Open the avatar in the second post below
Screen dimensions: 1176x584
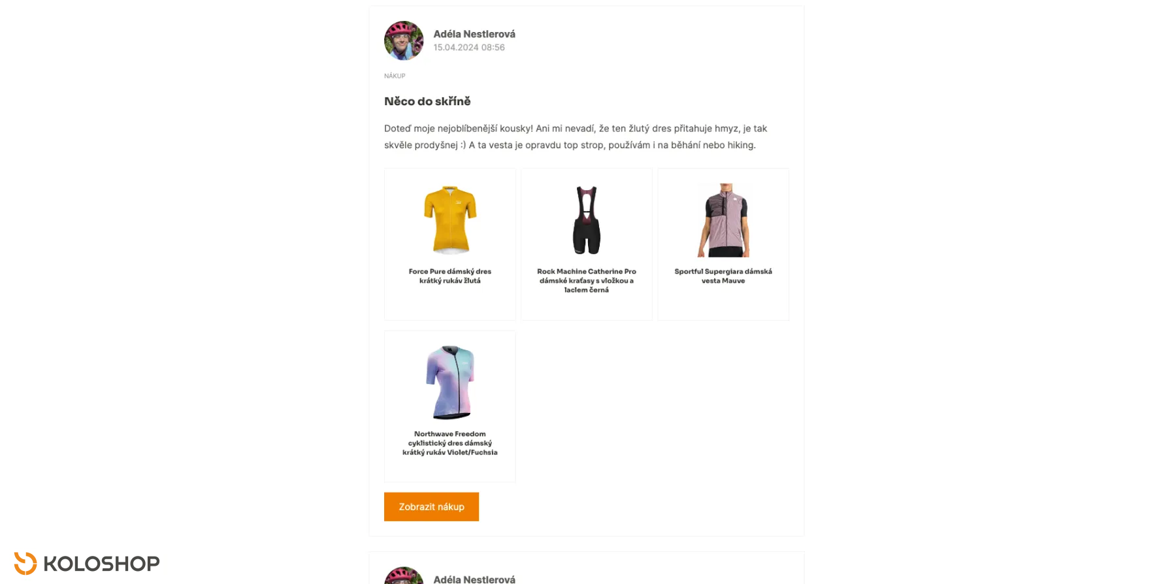tap(404, 576)
